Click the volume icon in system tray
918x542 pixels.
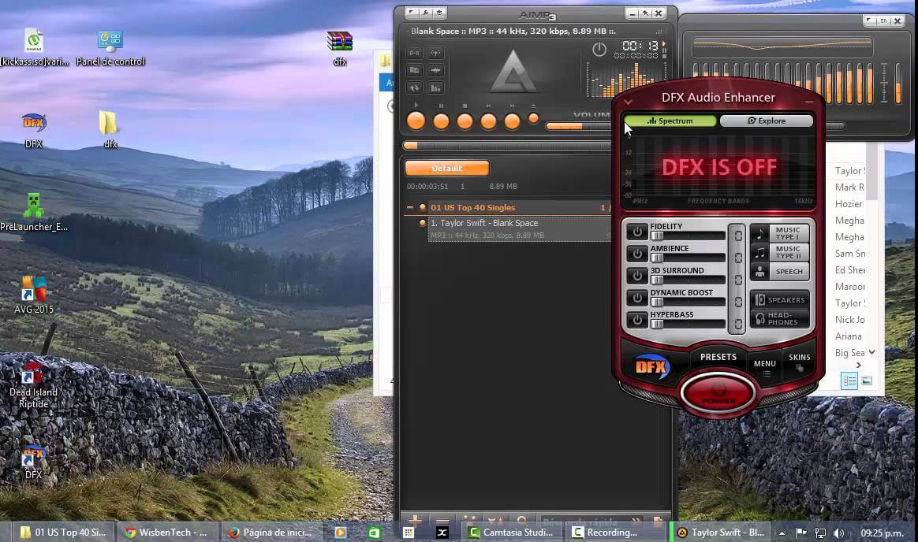pos(839,533)
